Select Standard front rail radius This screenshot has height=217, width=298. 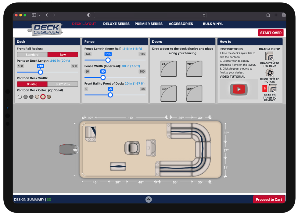click(32, 55)
